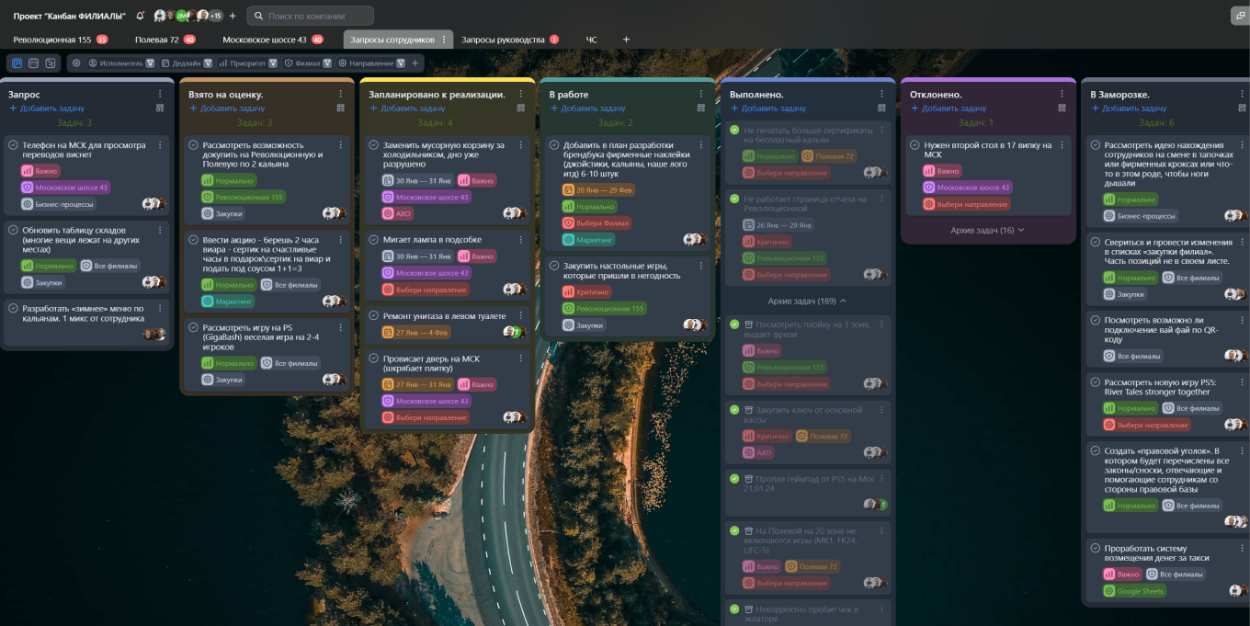This screenshot has height=626, width=1250.
Task: Add a new filter with the plus icon
Action: 415,63
